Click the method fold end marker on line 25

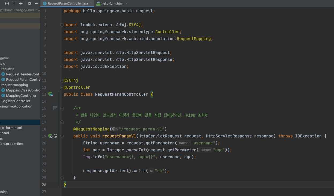[62, 178]
